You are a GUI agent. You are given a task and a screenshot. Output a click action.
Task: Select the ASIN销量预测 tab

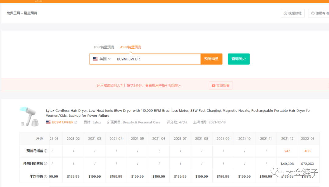coord(130,47)
